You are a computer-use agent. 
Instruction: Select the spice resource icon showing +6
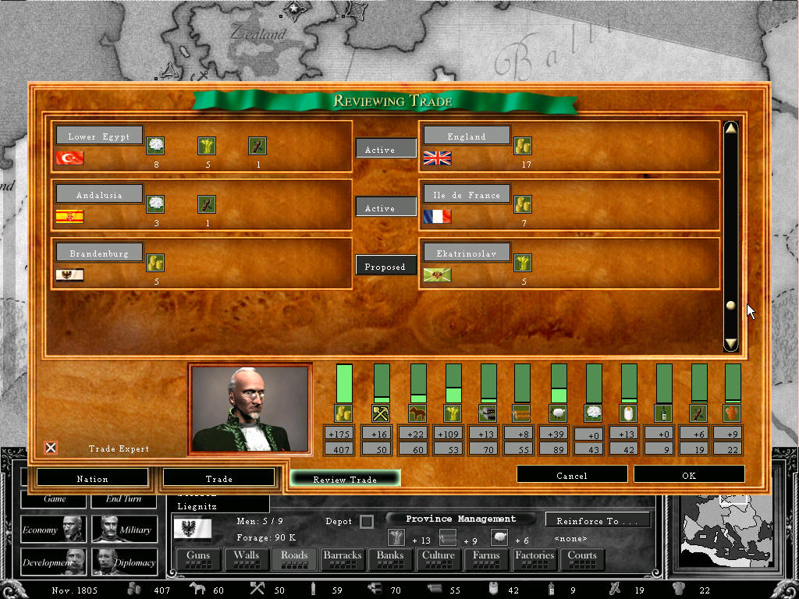point(698,413)
